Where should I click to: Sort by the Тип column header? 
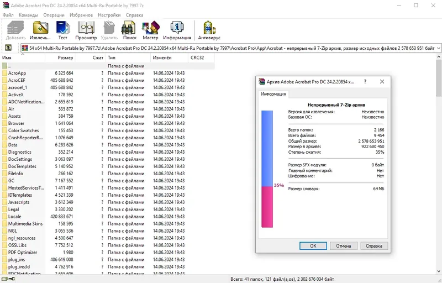pyautogui.click(x=128, y=57)
